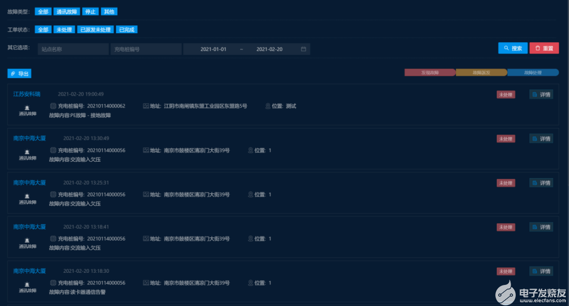
Task: Click the alarm icon on 13:30:49 record
Action: click(27, 152)
